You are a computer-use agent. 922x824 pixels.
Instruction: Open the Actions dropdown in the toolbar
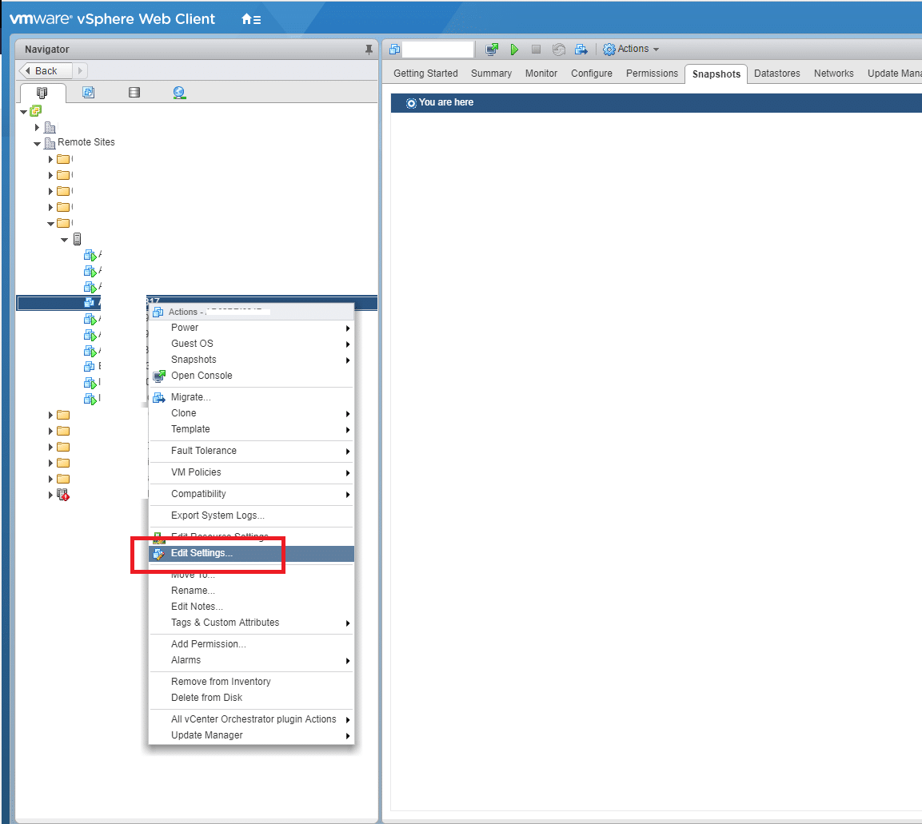[631, 49]
